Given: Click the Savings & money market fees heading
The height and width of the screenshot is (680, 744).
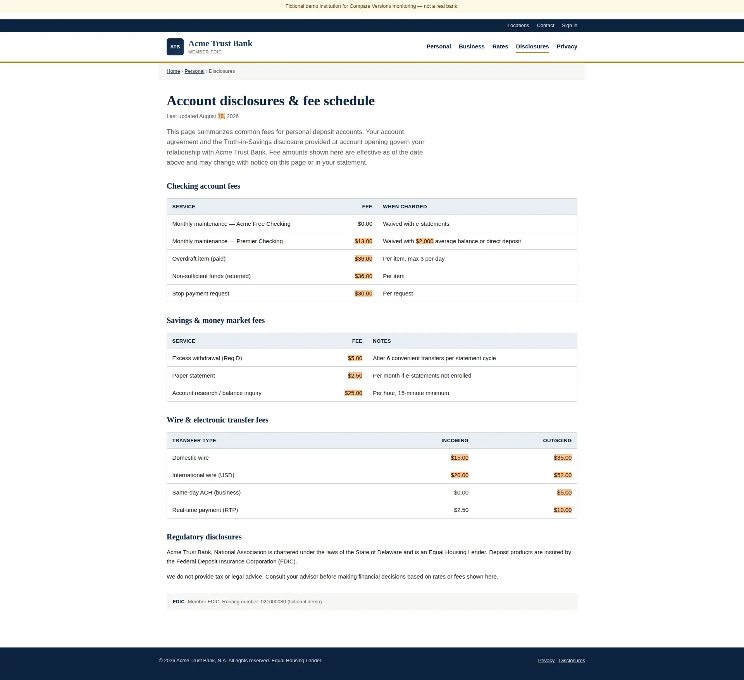Looking at the screenshot, I should coord(216,320).
